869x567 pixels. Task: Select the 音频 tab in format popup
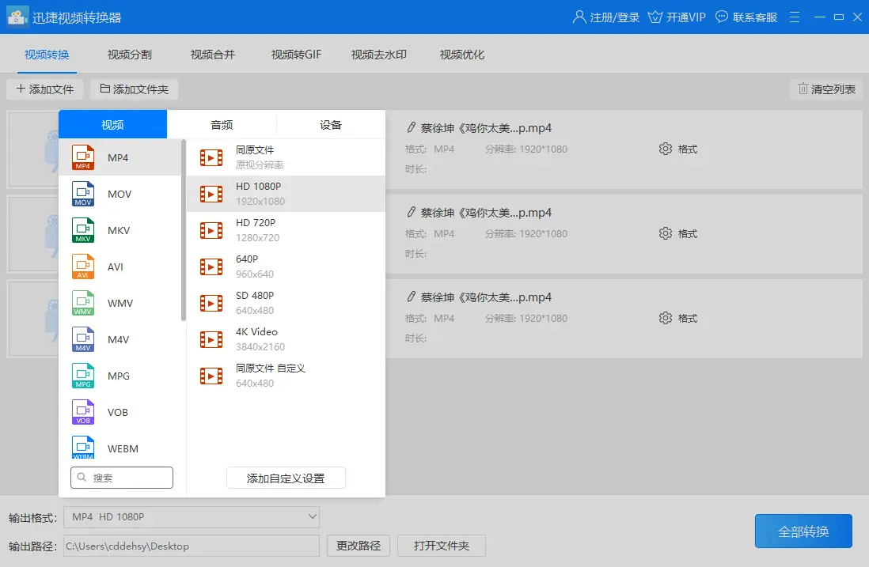[x=222, y=125]
